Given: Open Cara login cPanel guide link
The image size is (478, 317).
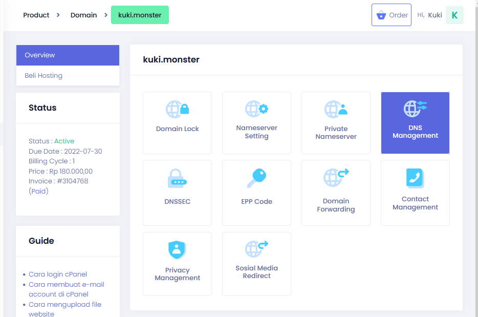Looking at the screenshot, I should point(58,274).
